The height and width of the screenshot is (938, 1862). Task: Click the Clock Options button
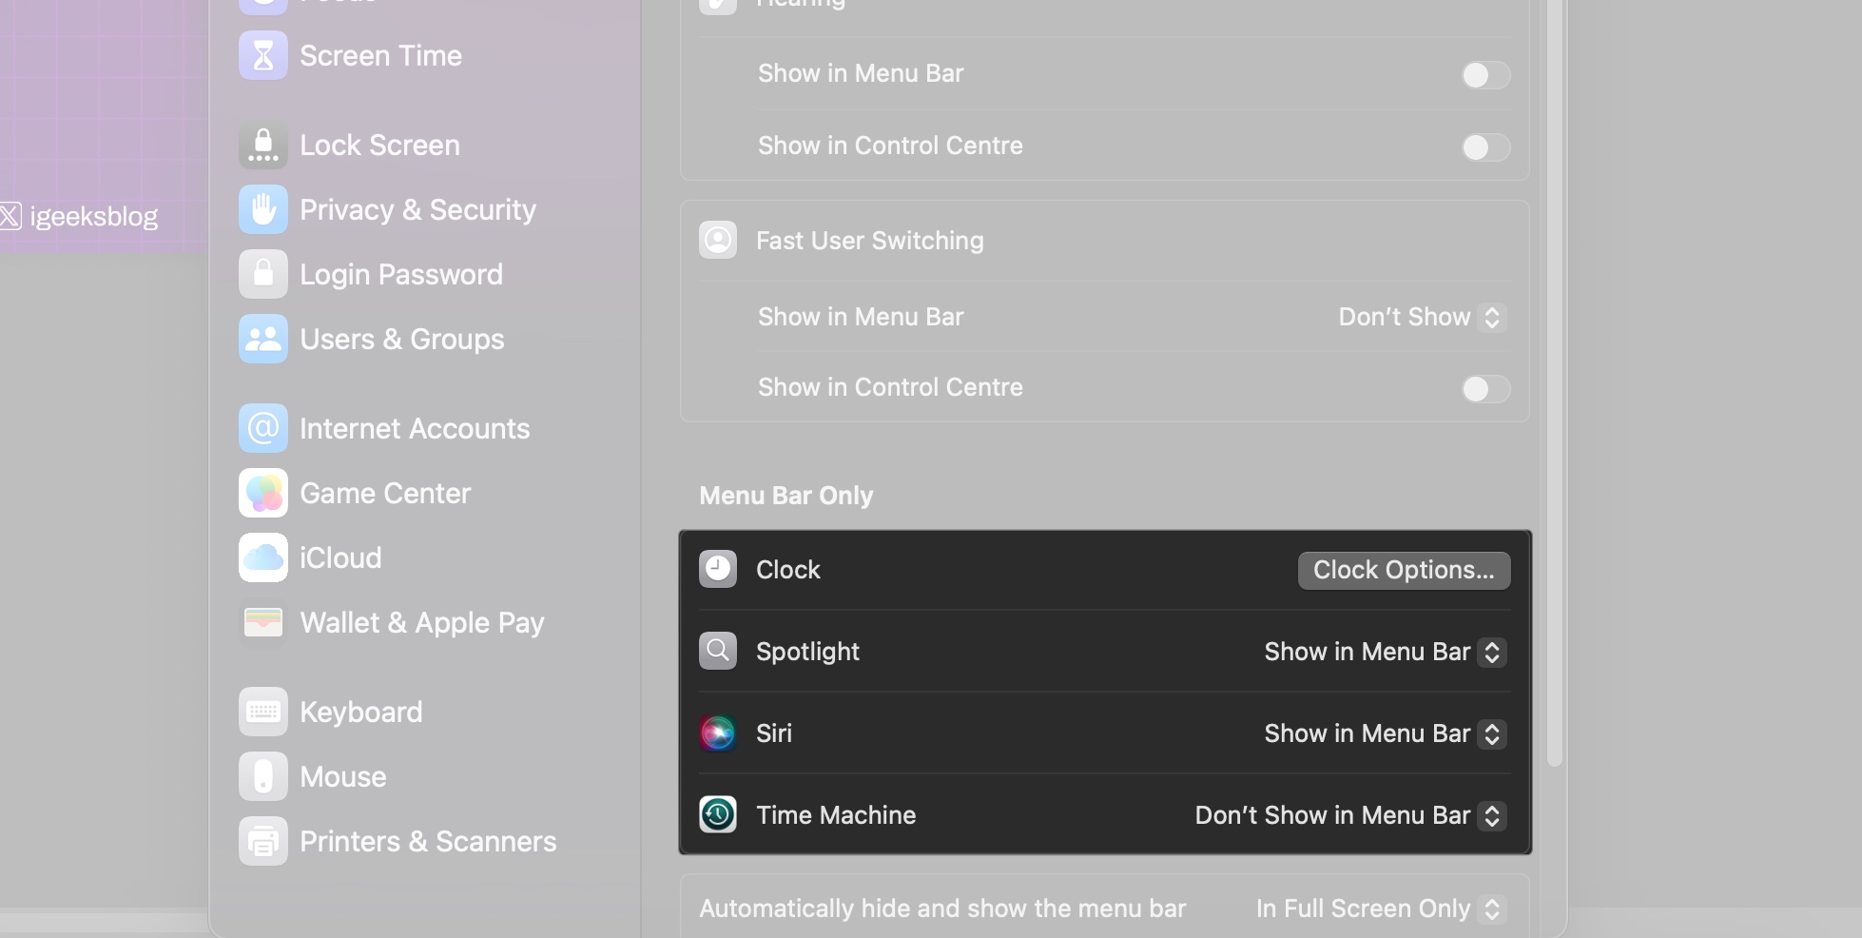coord(1404,570)
